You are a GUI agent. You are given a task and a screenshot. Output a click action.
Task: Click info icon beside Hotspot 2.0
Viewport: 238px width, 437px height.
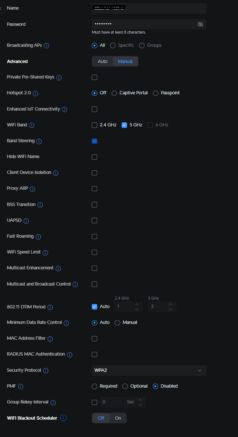[35, 93]
